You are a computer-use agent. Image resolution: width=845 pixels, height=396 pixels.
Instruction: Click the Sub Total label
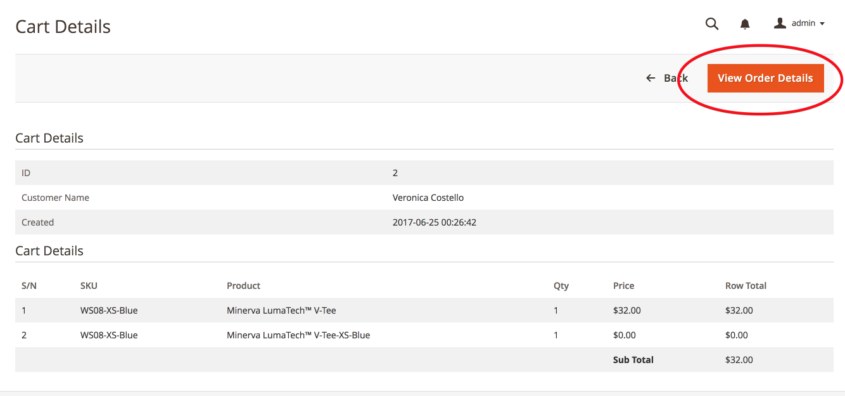tap(633, 360)
